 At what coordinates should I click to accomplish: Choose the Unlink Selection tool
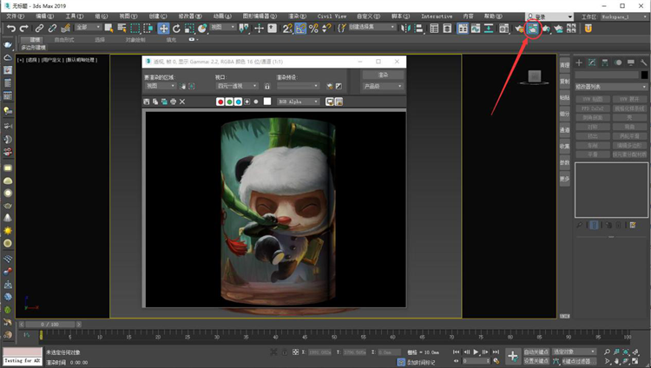(x=52, y=29)
